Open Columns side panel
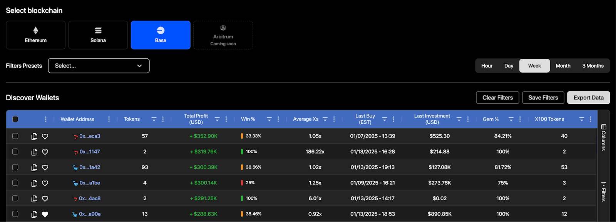Screen dimensions: 616x222 [604, 137]
